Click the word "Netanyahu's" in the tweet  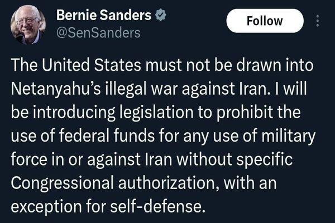point(58,89)
